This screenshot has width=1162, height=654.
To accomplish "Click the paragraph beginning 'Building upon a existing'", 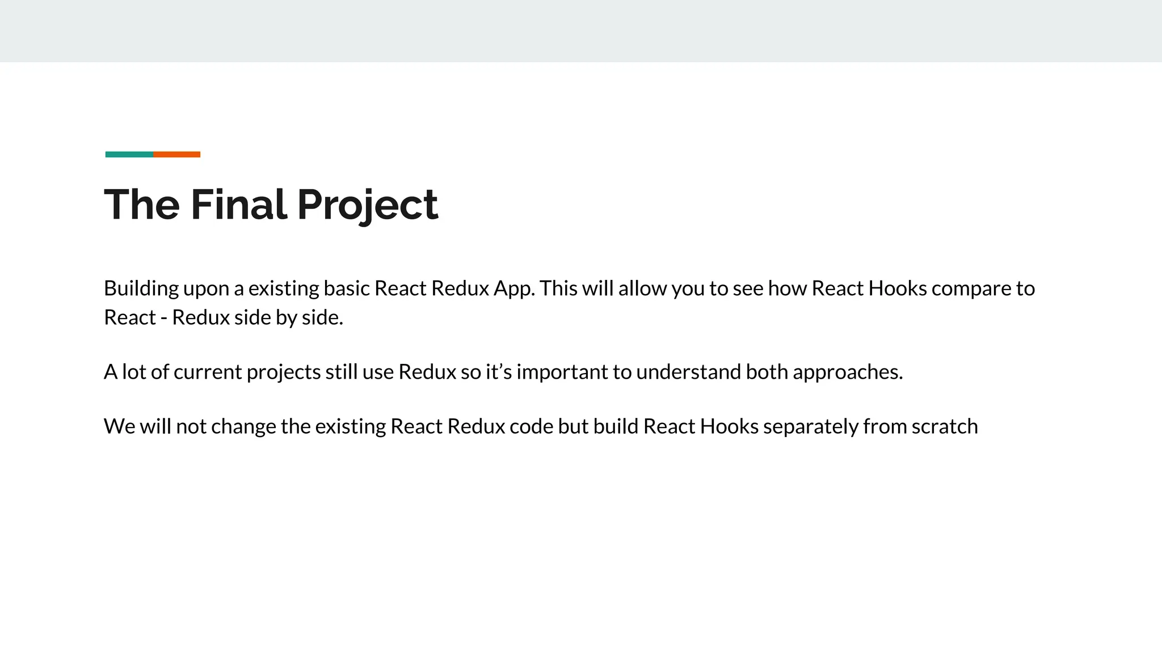I will coord(569,303).
